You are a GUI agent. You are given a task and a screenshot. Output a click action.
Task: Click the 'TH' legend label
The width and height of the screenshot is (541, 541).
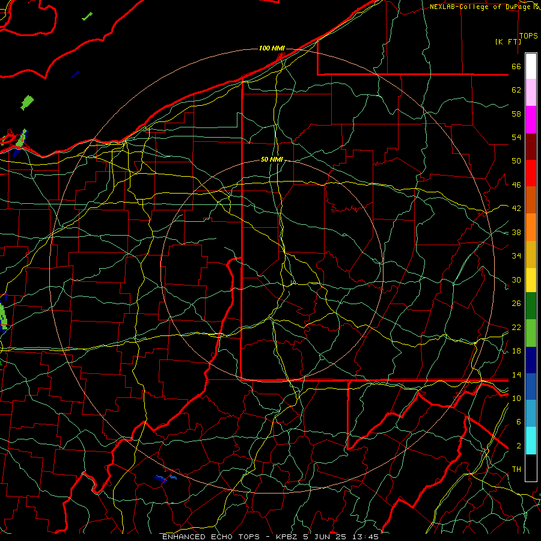[x=516, y=469]
